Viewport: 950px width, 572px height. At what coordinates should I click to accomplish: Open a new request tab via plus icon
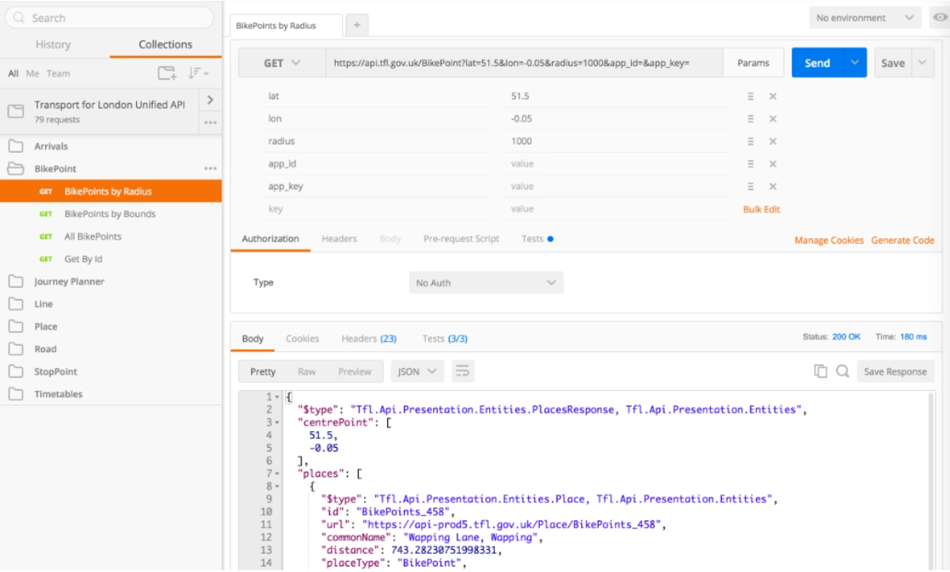click(x=356, y=25)
